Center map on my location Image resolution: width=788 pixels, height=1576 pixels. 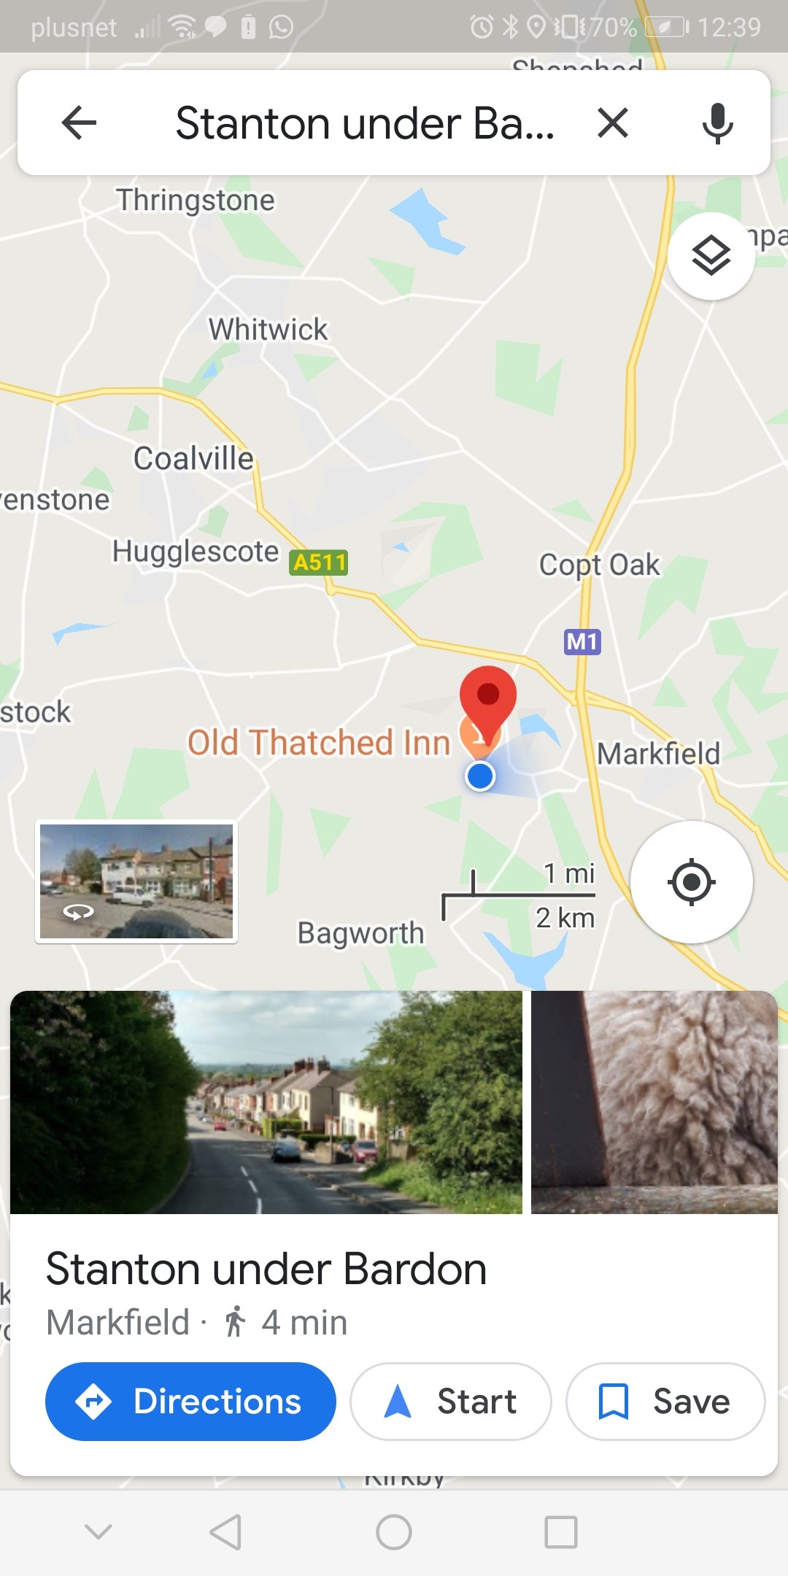pyautogui.click(x=691, y=882)
